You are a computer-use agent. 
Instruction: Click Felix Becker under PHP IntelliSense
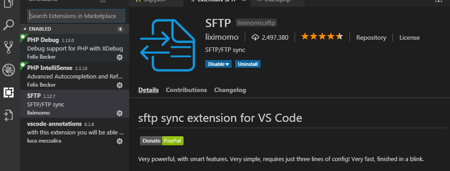tap(41, 85)
